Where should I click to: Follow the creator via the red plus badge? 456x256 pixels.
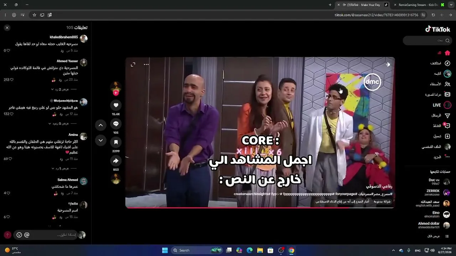tap(116, 93)
